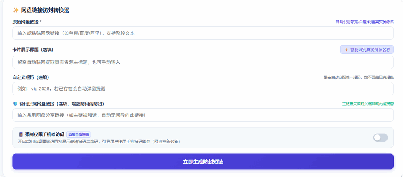Click the shield icon next to 备用兜底网盘链接
Image resolution: width=403 pixels, height=177 pixels.
tap(15, 104)
